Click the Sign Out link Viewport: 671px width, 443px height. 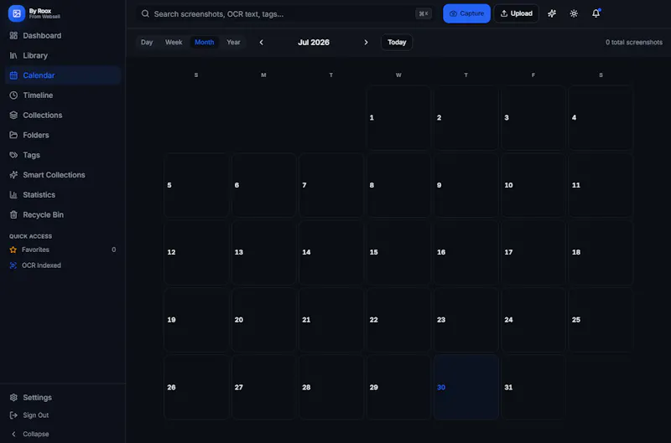(35, 415)
